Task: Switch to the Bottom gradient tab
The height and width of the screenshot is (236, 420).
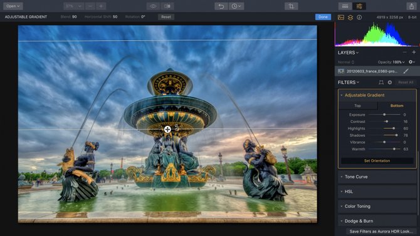Action: (x=397, y=106)
